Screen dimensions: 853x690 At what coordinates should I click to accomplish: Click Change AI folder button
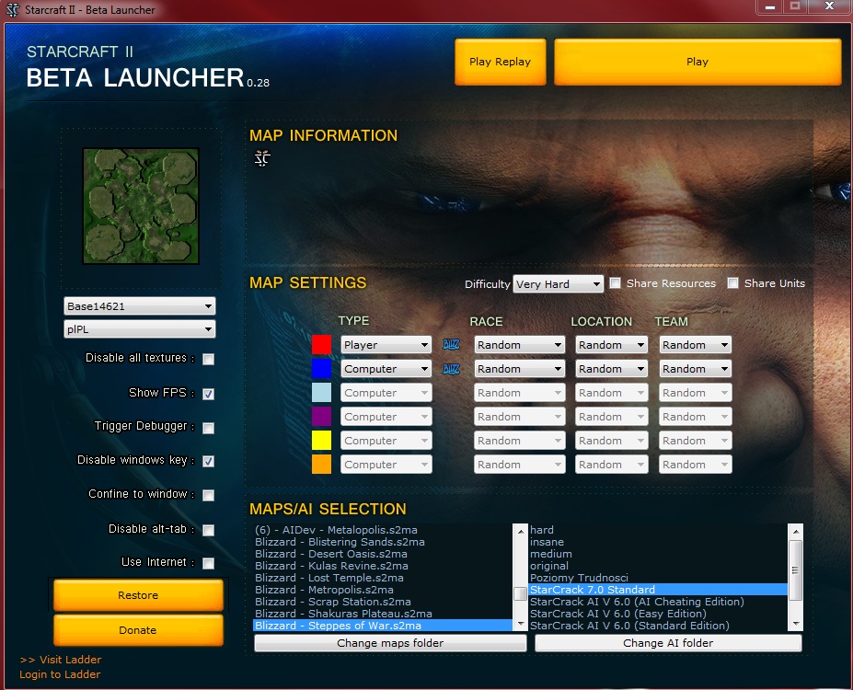(668, 643)
